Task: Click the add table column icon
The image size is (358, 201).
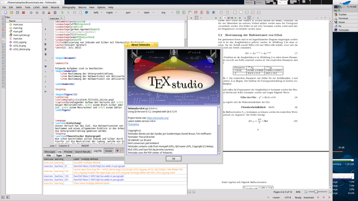Action: (x=184, y=12)
